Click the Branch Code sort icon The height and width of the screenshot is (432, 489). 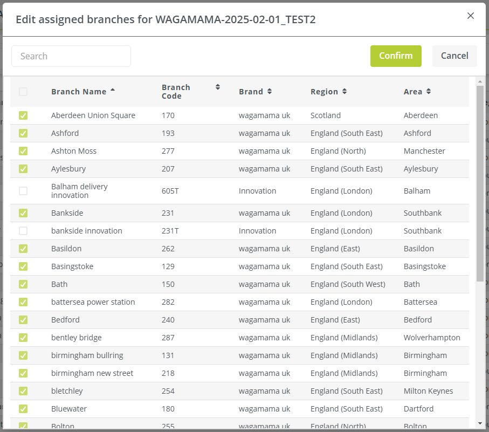pyautogui.click(x=218, y=87)
